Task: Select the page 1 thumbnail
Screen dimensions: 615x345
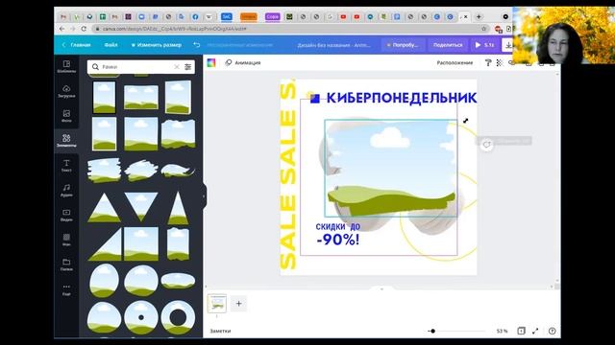Action: pos(217,303)
